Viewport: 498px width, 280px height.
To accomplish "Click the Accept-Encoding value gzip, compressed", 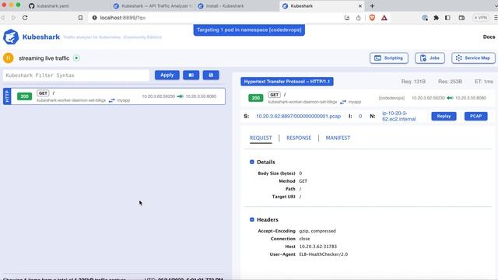I will click(x=317, y=231).
